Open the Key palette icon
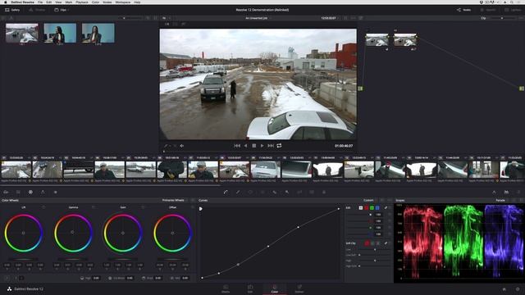This screenshot has width=525, height=295. click(287, 193)
